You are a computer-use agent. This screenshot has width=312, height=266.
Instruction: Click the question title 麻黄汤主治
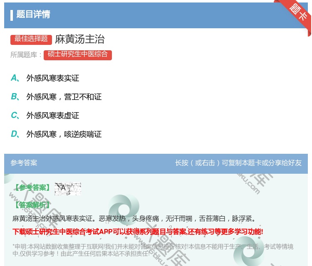(x=80, y=39)
